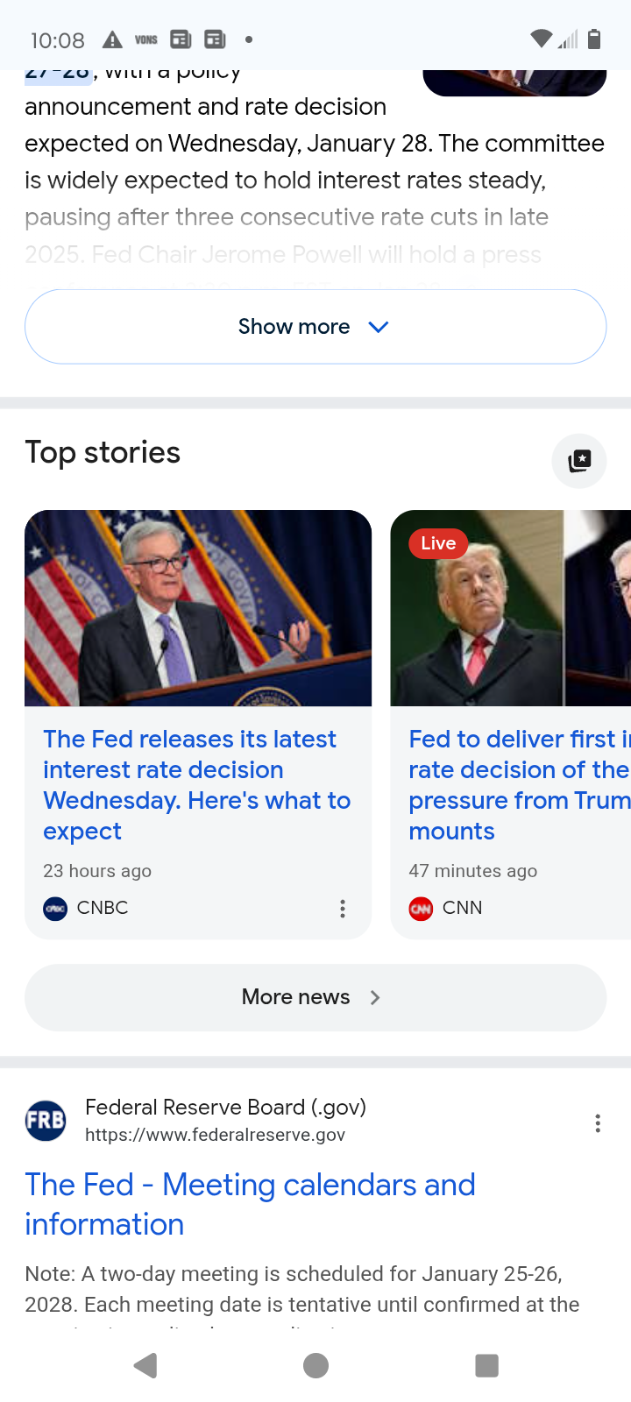Open CNN Fed rate decision headline
The height and width of the screenshot is (1402, 631).
[519, 784]
